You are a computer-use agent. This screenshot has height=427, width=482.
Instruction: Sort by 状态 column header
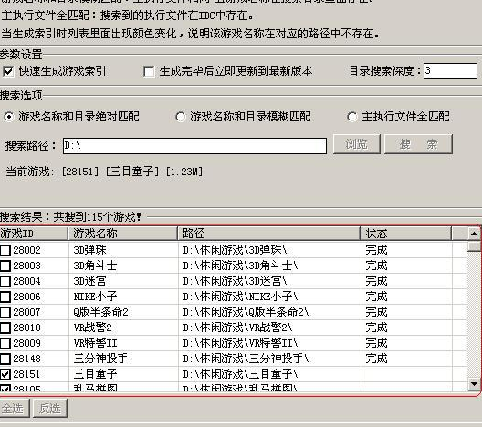[x=405, y=234]
